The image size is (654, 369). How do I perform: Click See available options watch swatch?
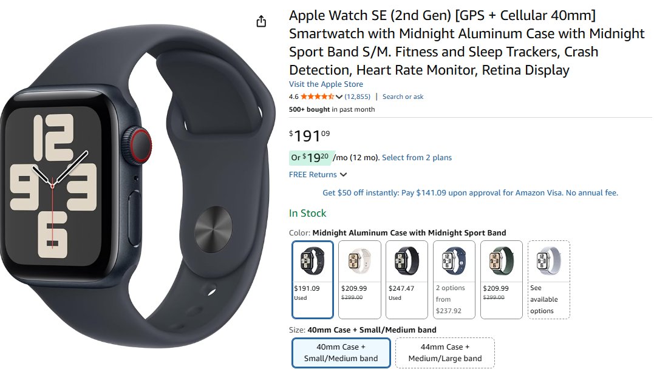[x=549, y=279]
